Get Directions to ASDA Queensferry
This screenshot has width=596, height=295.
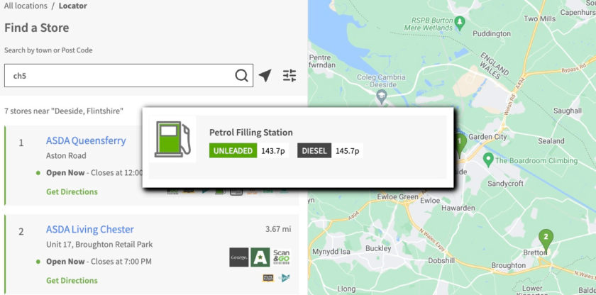click(x=72, y=191)
